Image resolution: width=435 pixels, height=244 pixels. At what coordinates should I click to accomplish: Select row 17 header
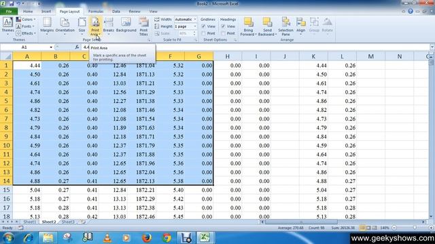coord(6,208)
